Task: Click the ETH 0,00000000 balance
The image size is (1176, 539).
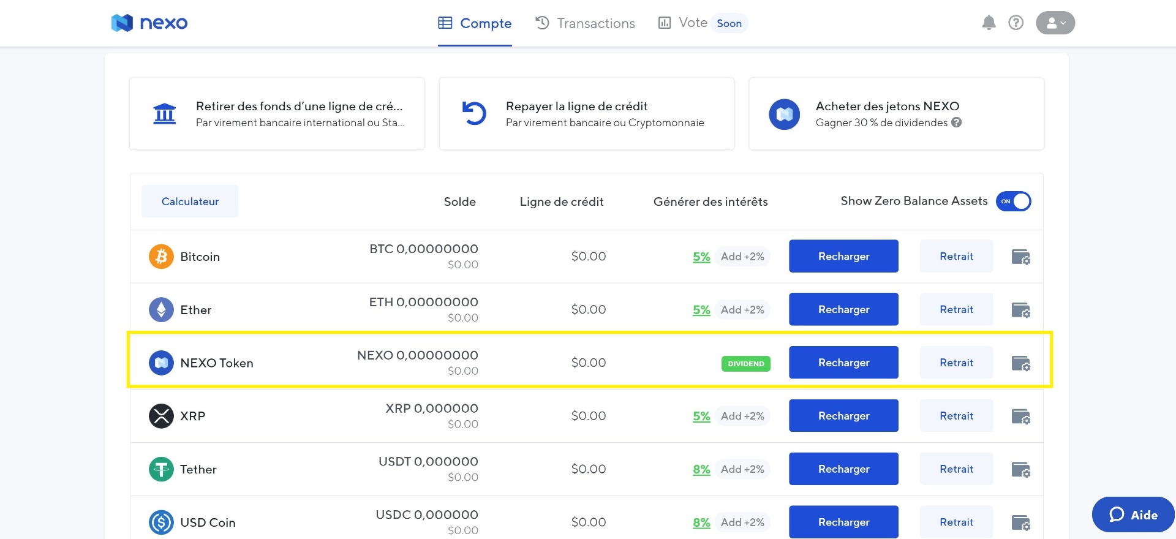Action: coord(424,302)
